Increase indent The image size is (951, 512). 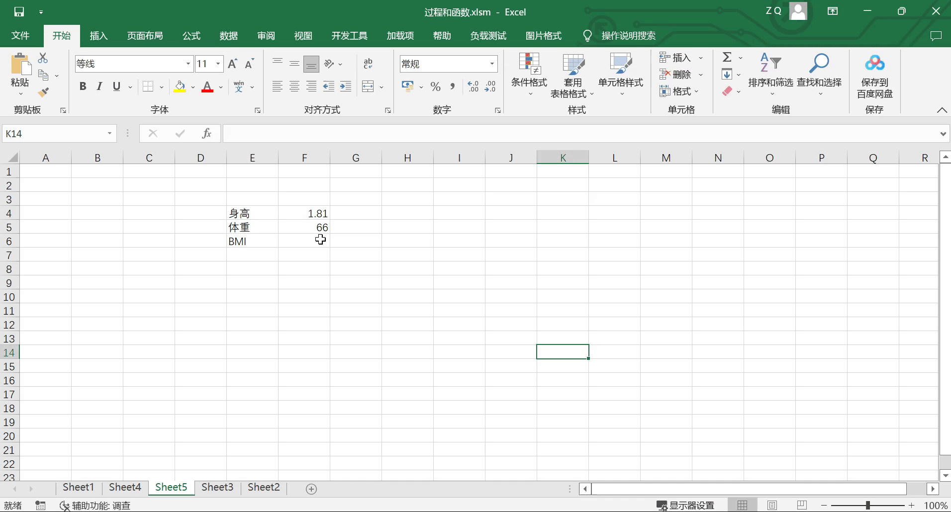pyautogui.click(x=346, y=86)
